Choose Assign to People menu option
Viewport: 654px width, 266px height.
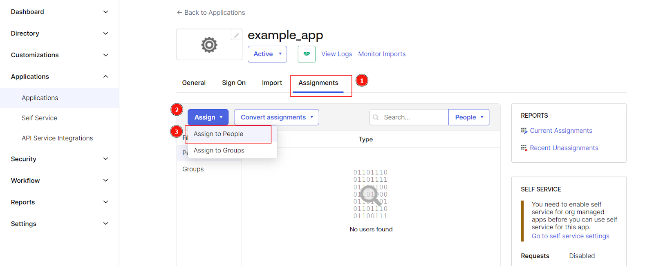click(218, 134)
